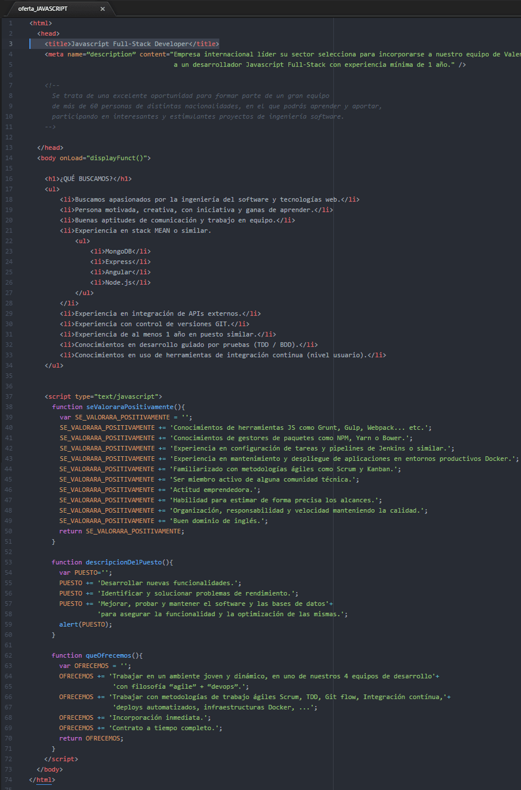Click the meta name="description" attribute
This screenshot has width=521, height=790.
click(101, 54)
